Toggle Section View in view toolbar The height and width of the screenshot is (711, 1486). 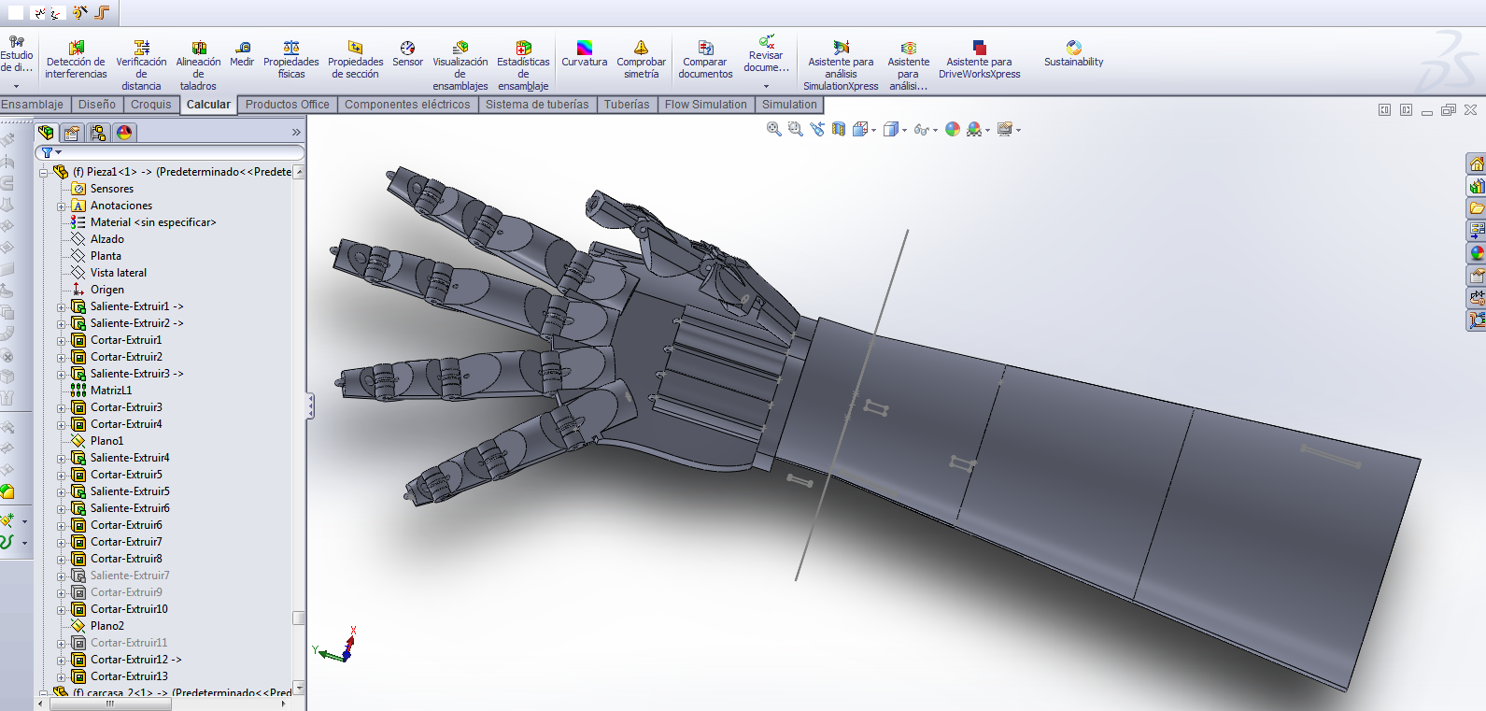839,130
